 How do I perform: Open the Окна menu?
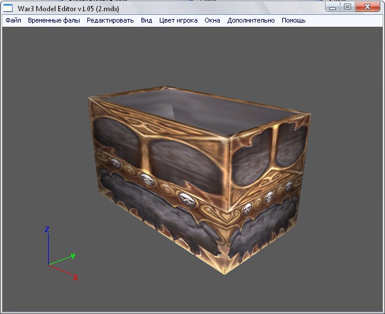[212, 20]
